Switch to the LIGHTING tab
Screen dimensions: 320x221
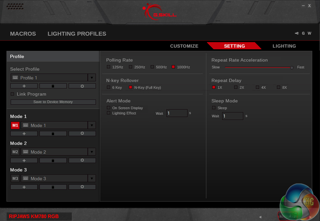284,46
